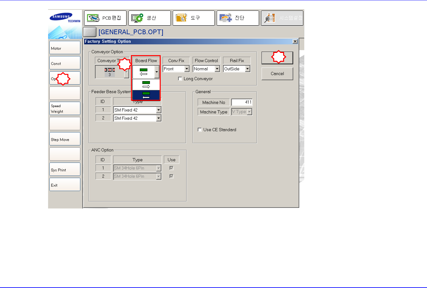
Task: Expand the Rail Fix dropdown showing OutSide
Action: click(248, 69)
